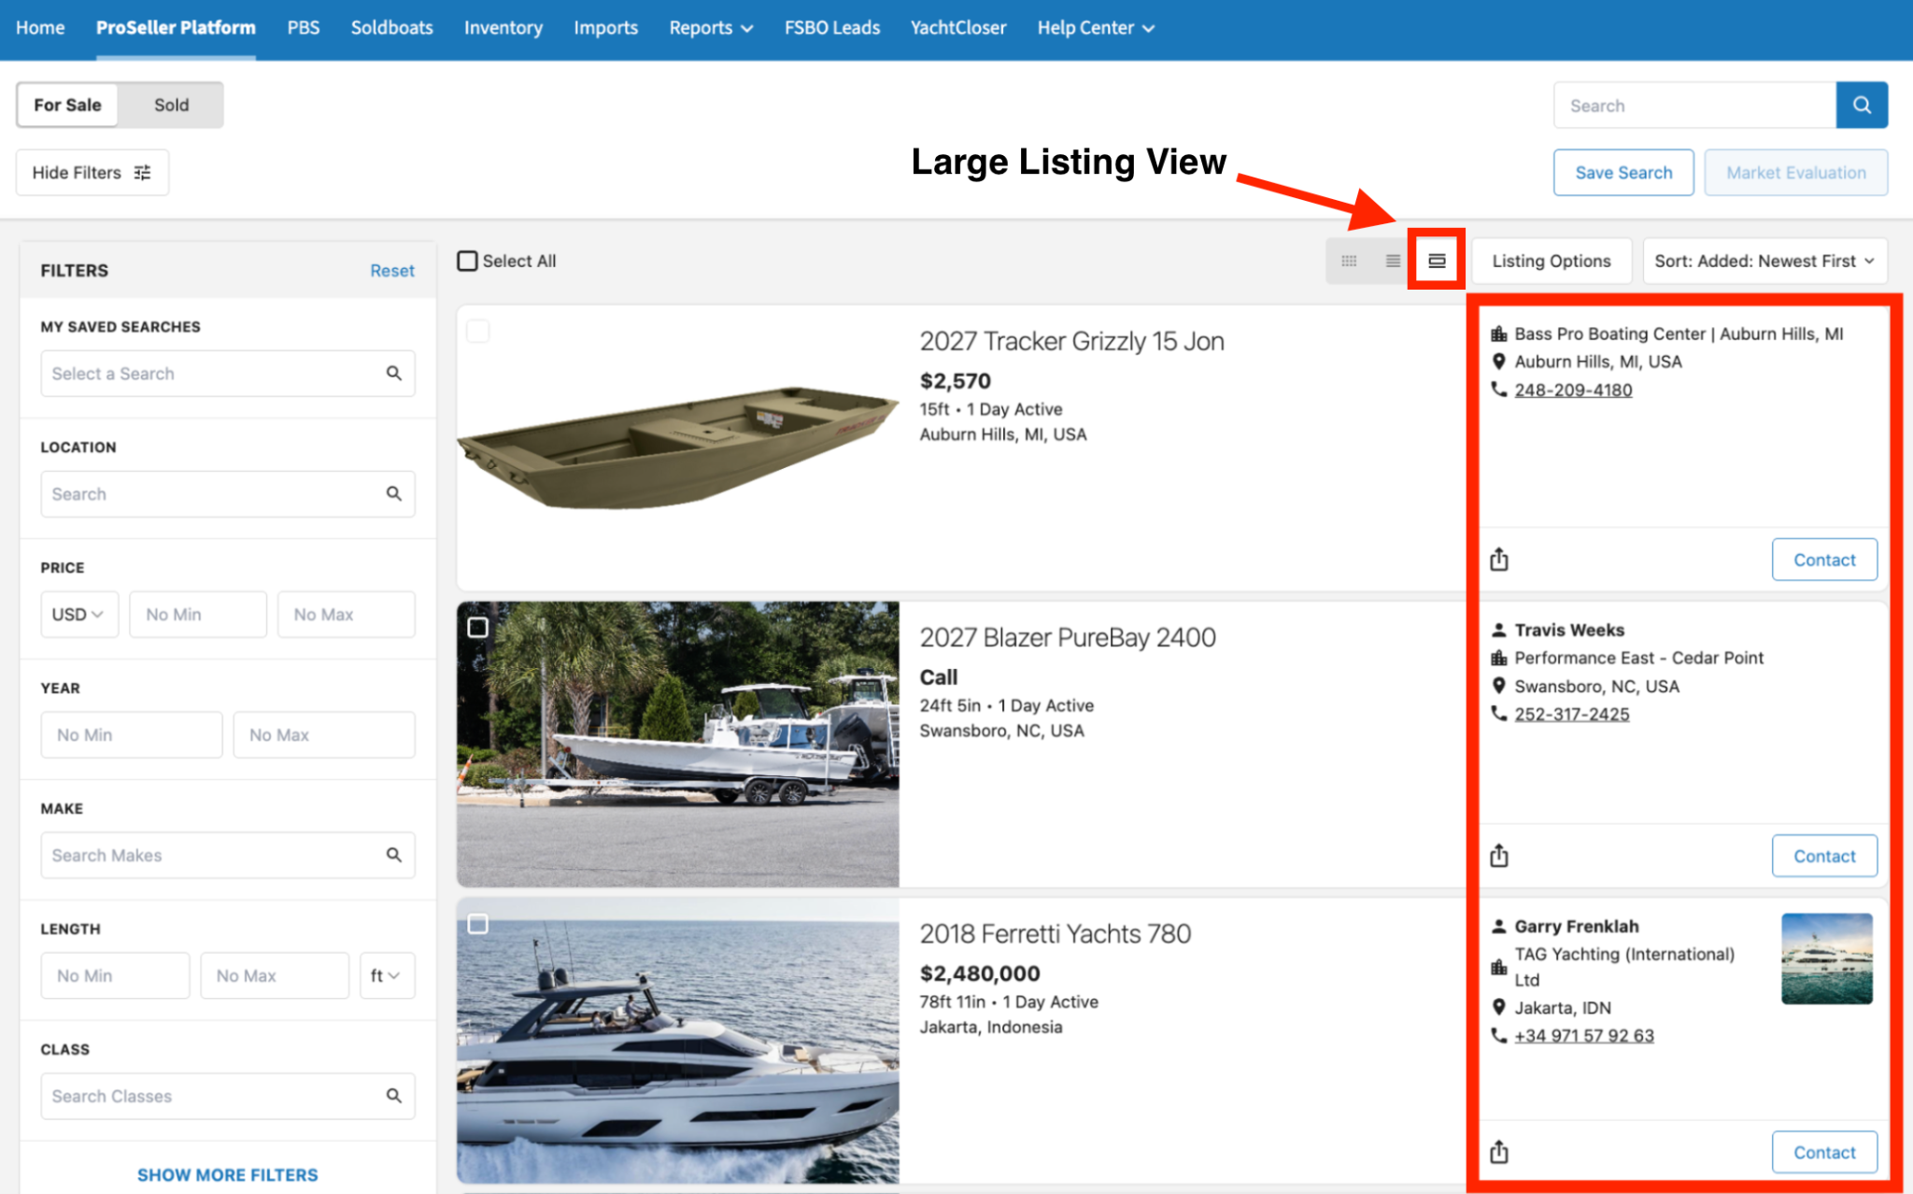The image size is (1913, 1194).
Task: Select the large listing view icon
Action: [1437, 261]
